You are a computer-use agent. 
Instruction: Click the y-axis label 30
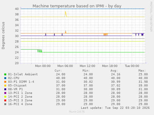click(x=17, y=36)
